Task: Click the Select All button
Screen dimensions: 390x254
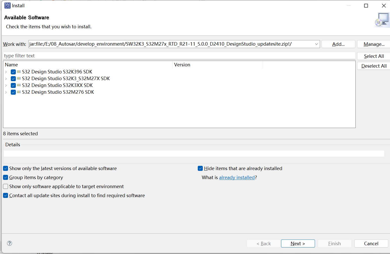Action: [374, 56]
